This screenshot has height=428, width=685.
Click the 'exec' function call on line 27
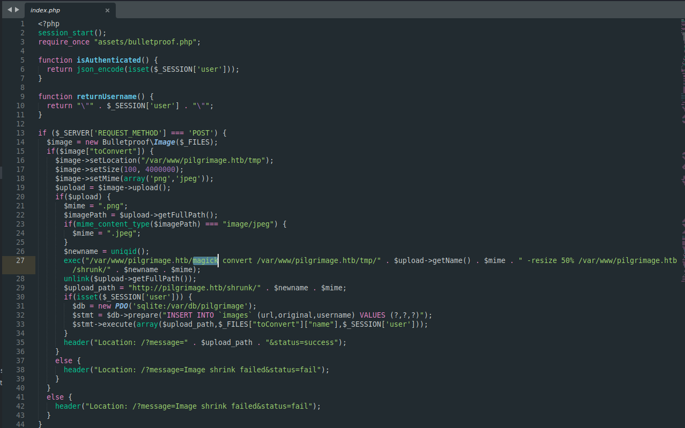tap(72, 261)
